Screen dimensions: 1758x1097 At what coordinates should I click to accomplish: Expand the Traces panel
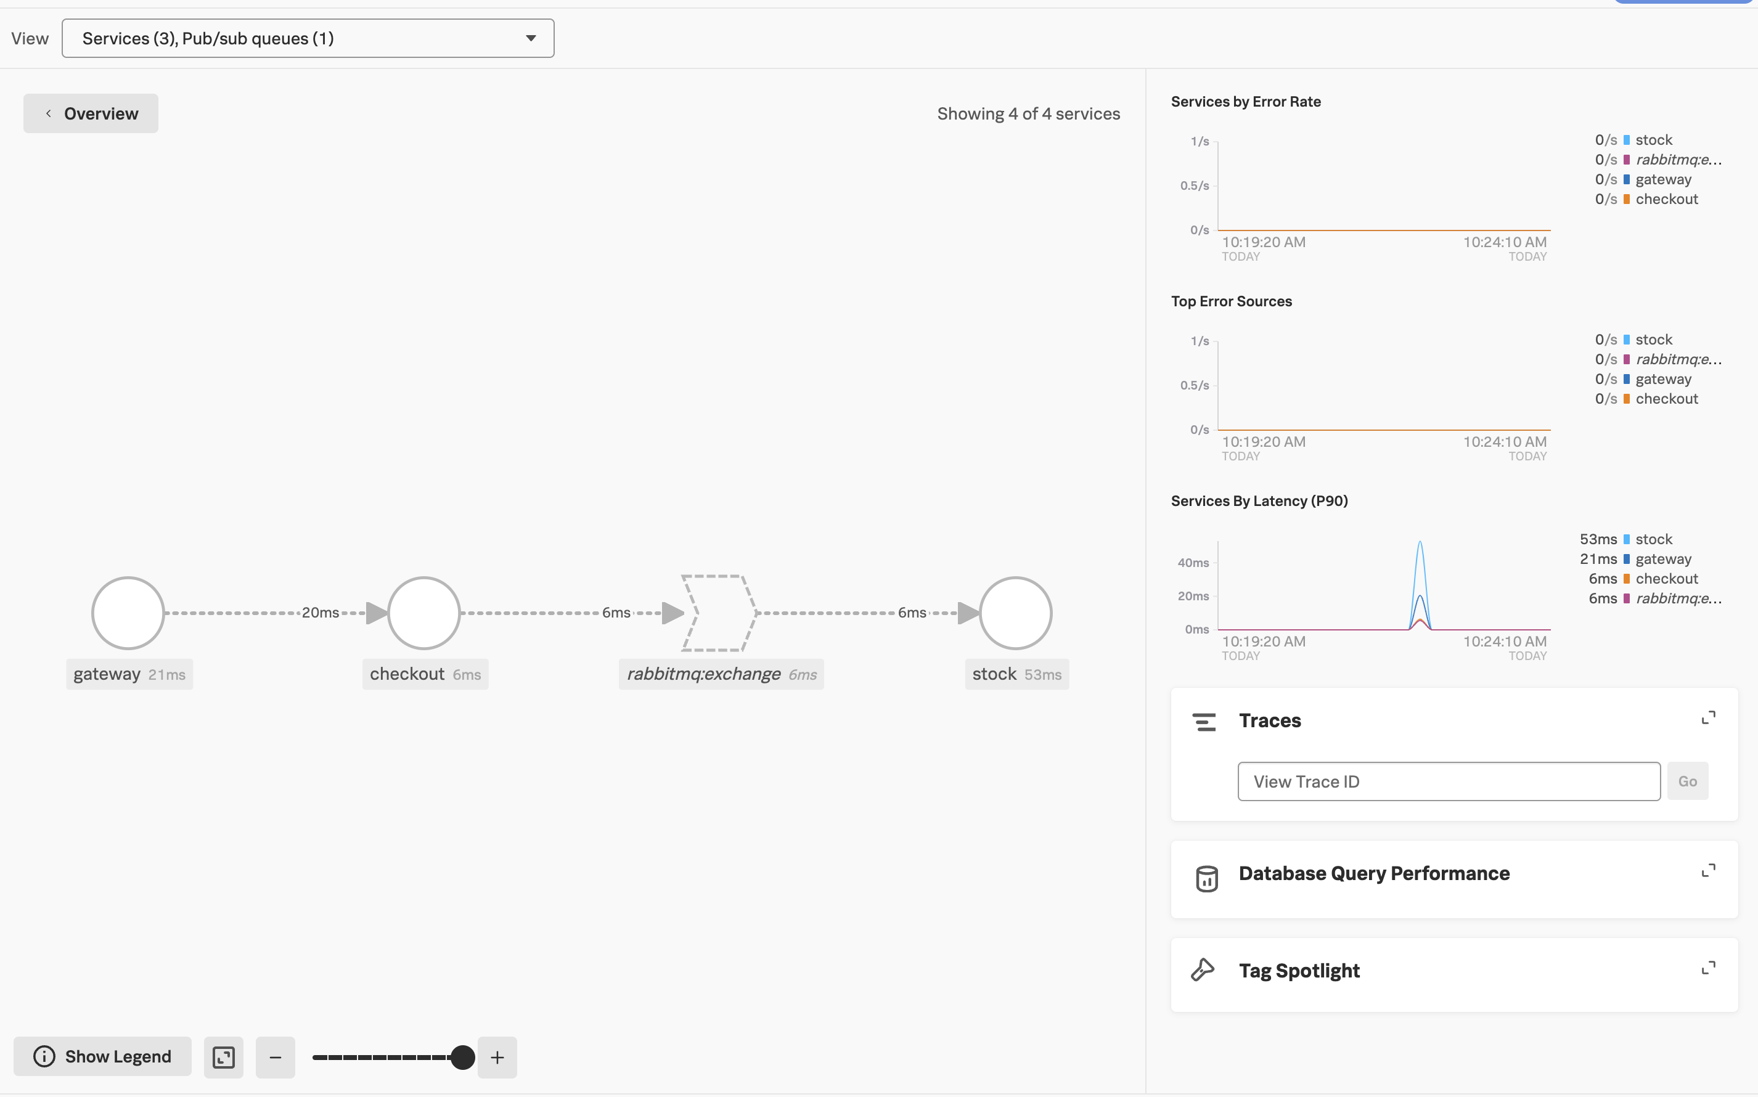(1708, 717)
